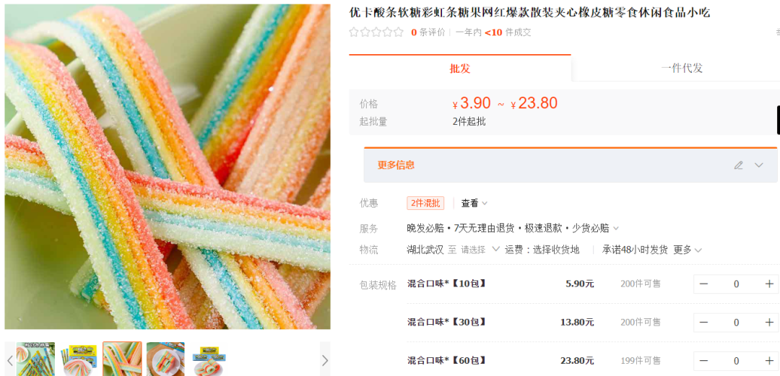780x376 pixels.
Task: Expand service guarantees chevron after 少货必赔
Action: [616, 228]
